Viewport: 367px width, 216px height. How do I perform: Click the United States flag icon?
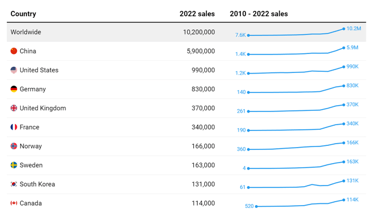(x=14, y=70)
